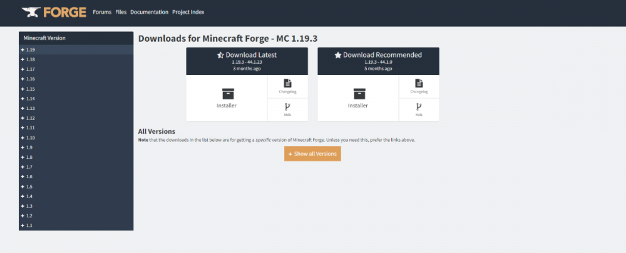Click Installer archive icon under Download Latest
The image size is (626, 253).
227,94
